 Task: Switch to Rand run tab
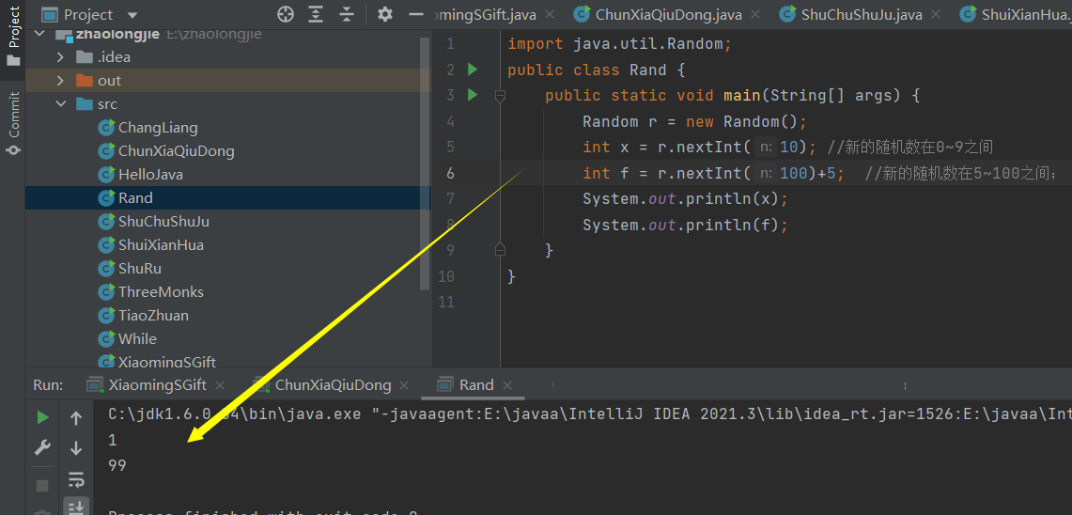(476, 385)
